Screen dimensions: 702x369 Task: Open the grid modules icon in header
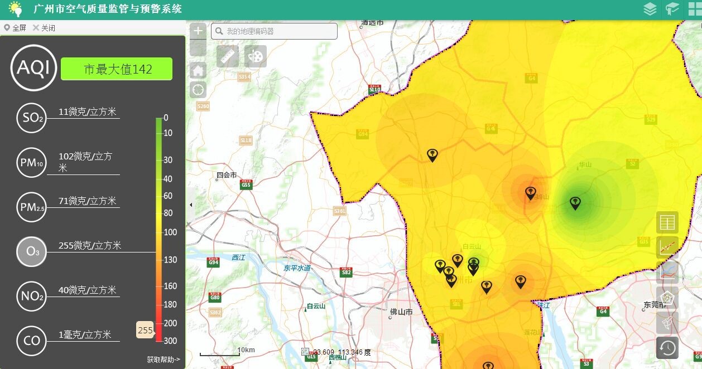[x=695, y=9]
